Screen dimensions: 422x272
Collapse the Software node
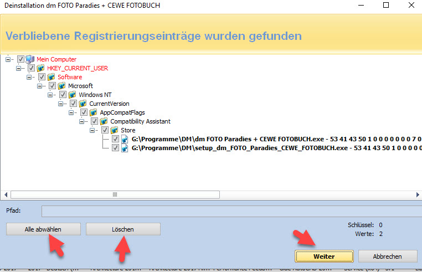pyautogui.click(x=29, y=77)
